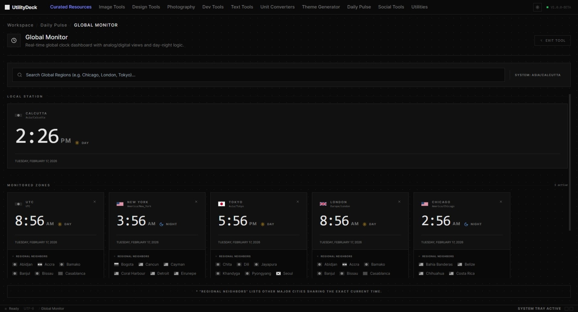Screen dimensions: 578x312
Task: Click the magnifier icon in the search bar
Action: [x=20, y=75]
